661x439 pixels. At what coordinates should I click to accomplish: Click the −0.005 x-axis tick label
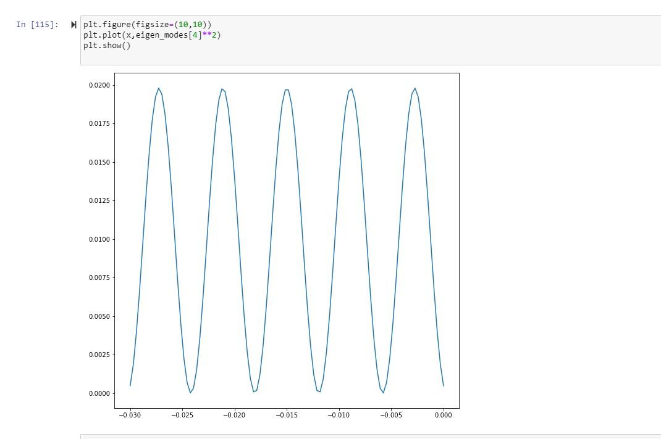click(x=391, y=415)
